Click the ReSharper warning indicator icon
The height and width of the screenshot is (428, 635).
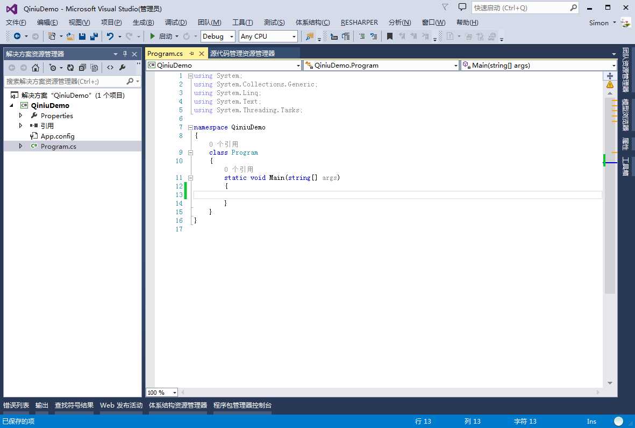[610, 85]
